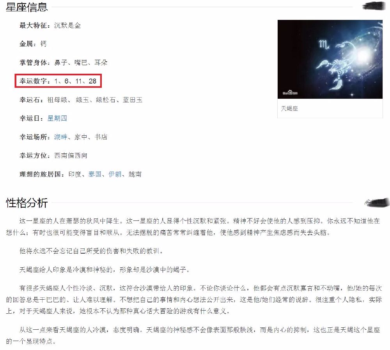Follow the 泰国 link
This screenshot has height=350, width=390.
tap(95, 174)
